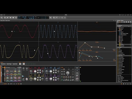The height and width of the screenshot is (99, 132).
Task: Arm the transport record button
Action: (x=13, y=18)
